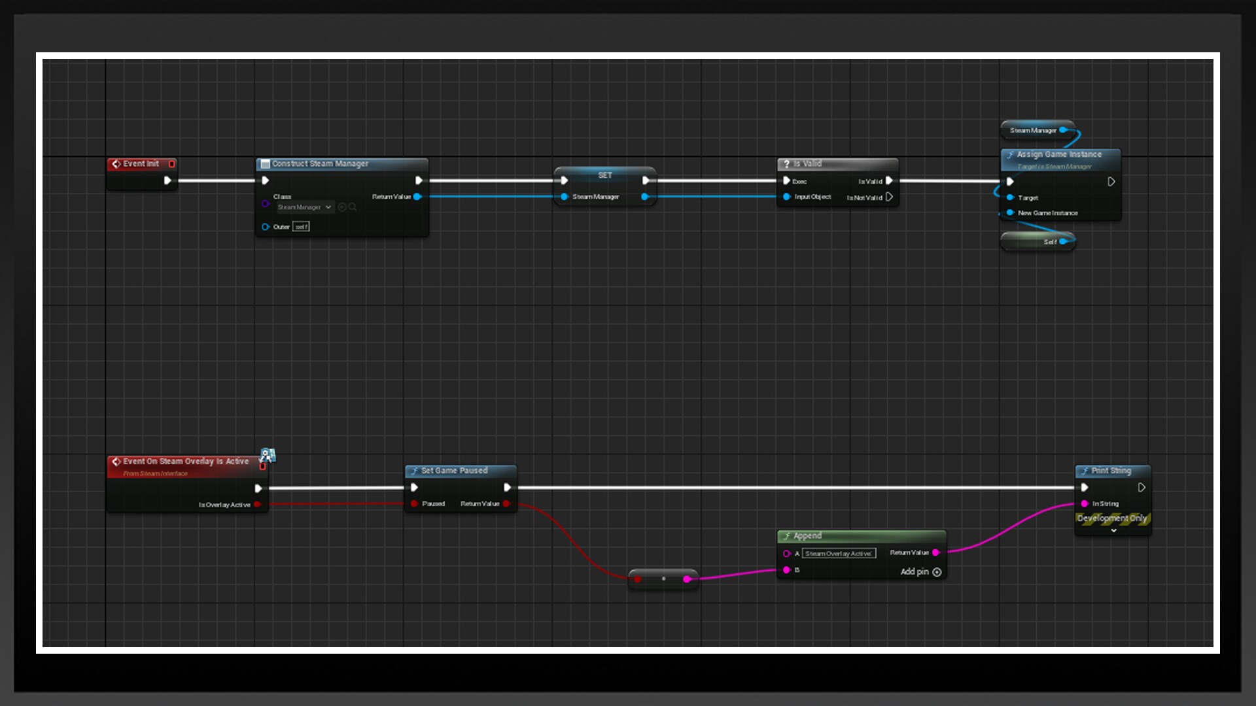
Task: Click the use-selected arrow icon beside Class dropdown
Action: (x=342, y=207)
